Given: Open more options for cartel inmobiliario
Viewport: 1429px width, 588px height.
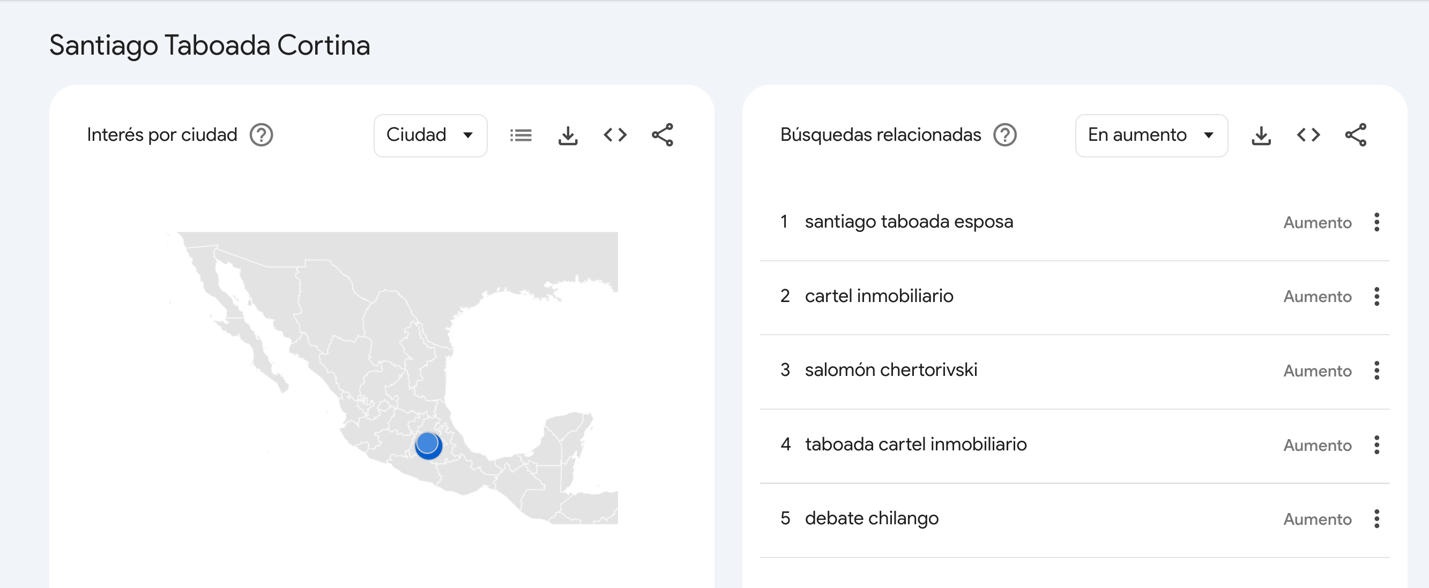Looking at the screenshot, I should pos(1376,297).
